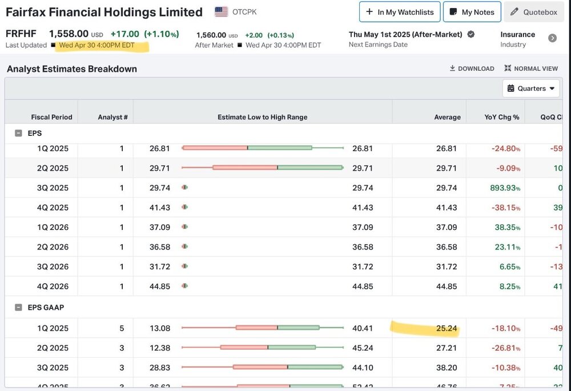Click the Insurance industry link
The image size is (571, 391).
tap(517, 35)
